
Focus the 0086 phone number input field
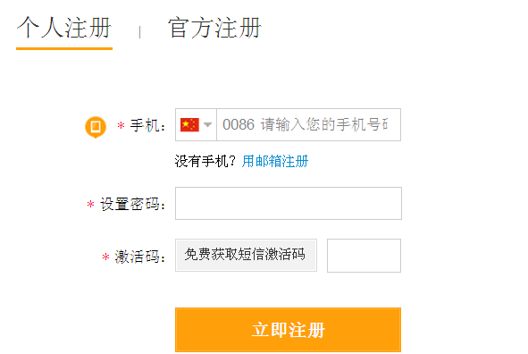tap(308, 124)
